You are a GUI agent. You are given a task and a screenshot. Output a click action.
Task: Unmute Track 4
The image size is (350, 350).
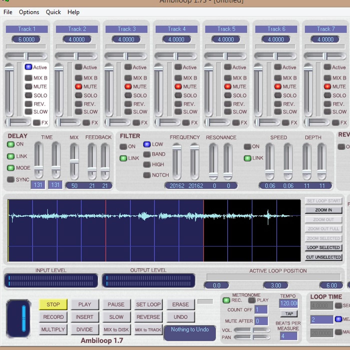(178, 86)
